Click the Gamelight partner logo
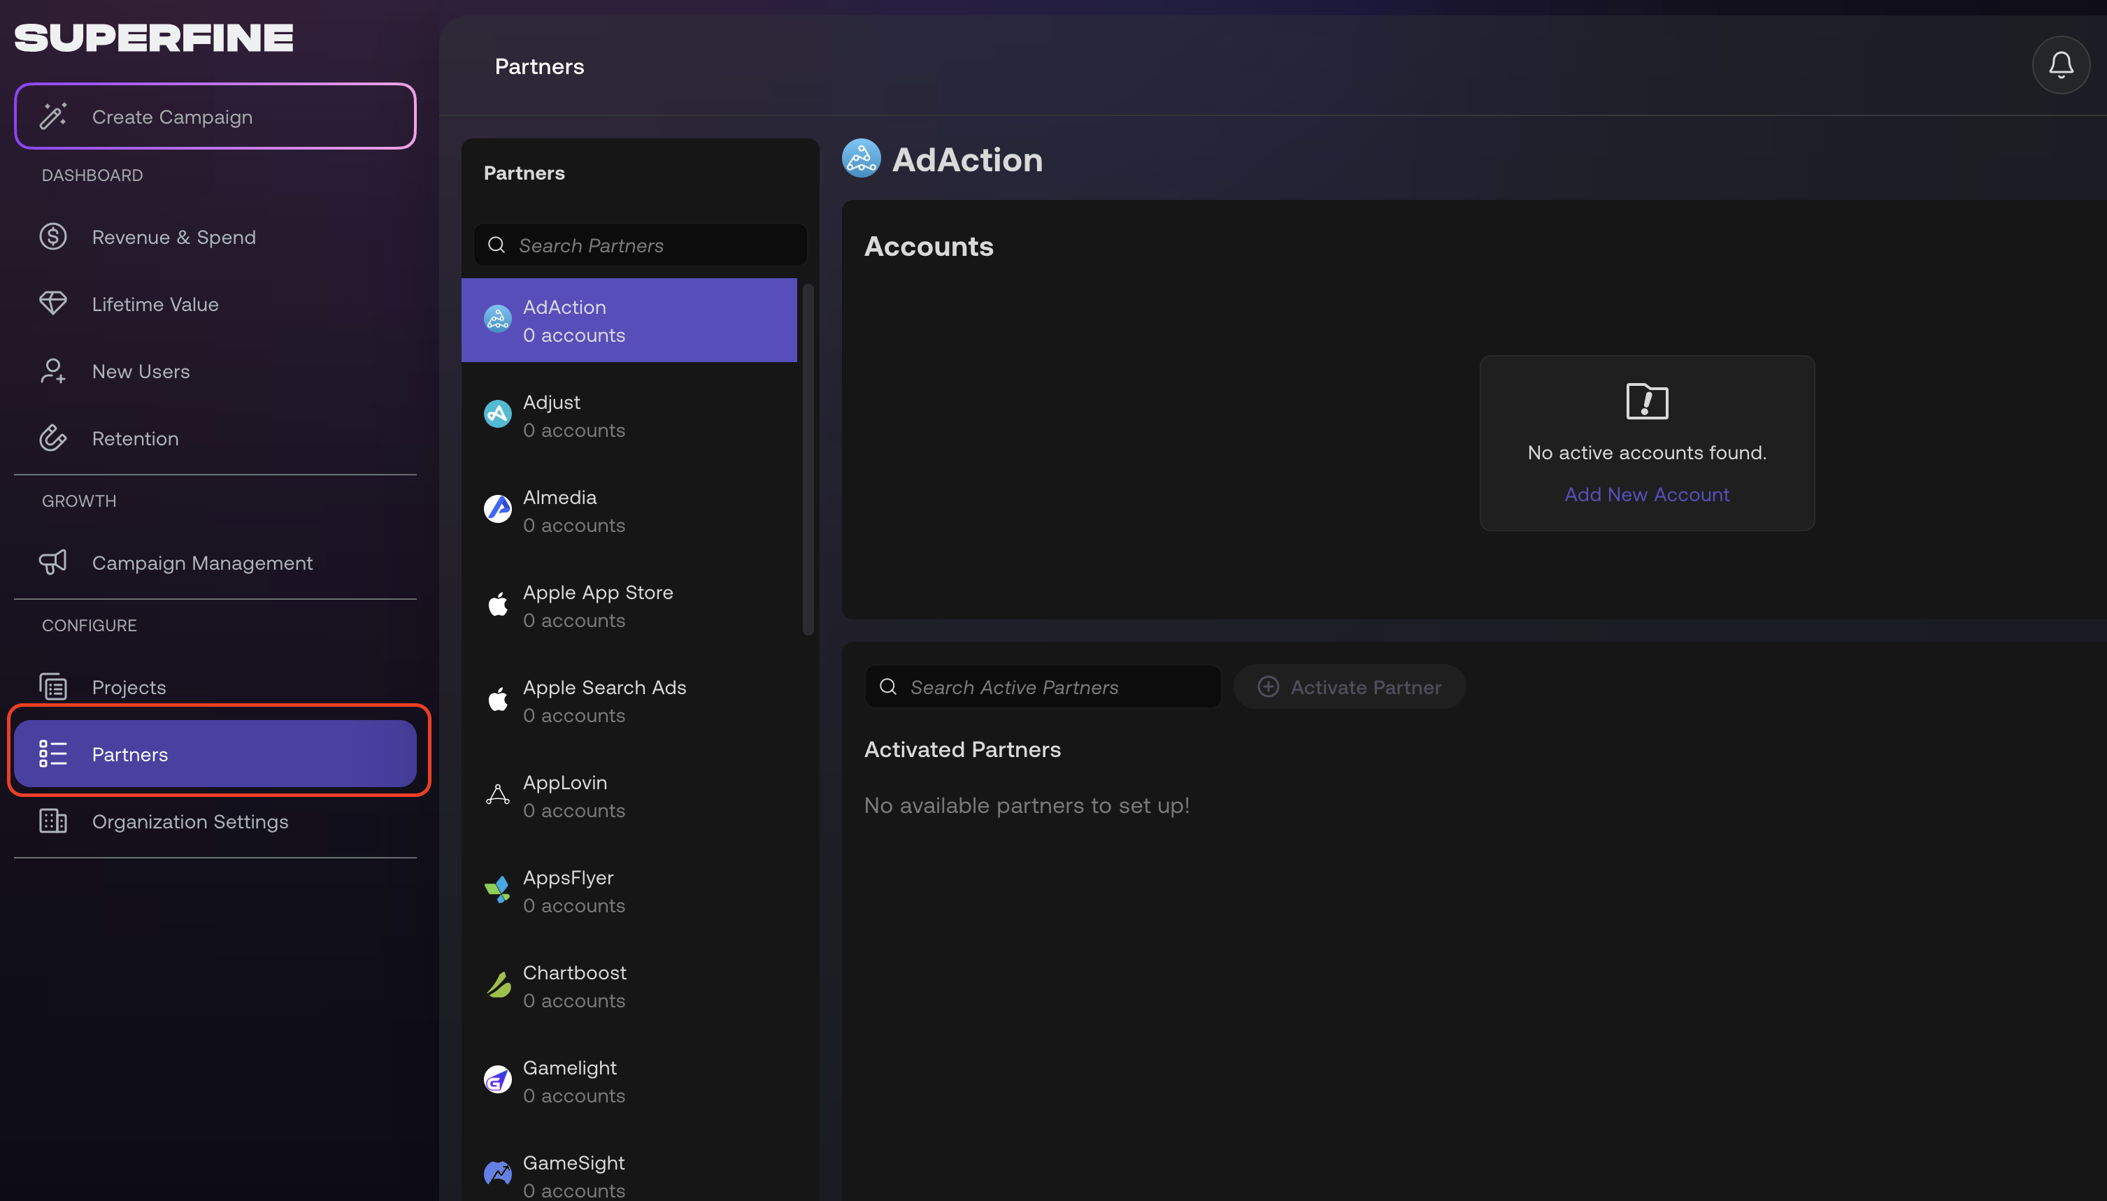Viewport: 2107px width, 1201px height. [x=497, y=1080]
